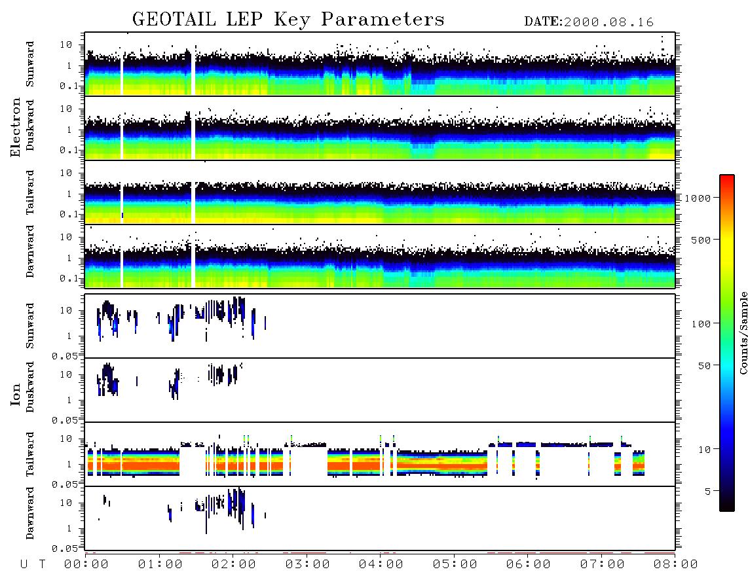Click the 04:00 time axis label
The image size is (748, 576).
(x=381, y=565)
